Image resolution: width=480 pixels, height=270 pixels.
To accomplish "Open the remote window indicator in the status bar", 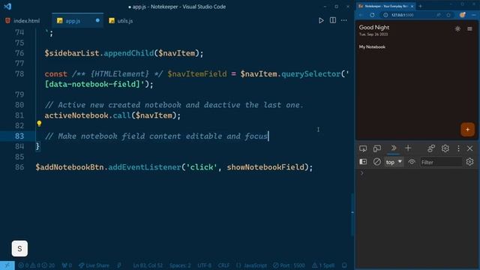I will point(7,265).
